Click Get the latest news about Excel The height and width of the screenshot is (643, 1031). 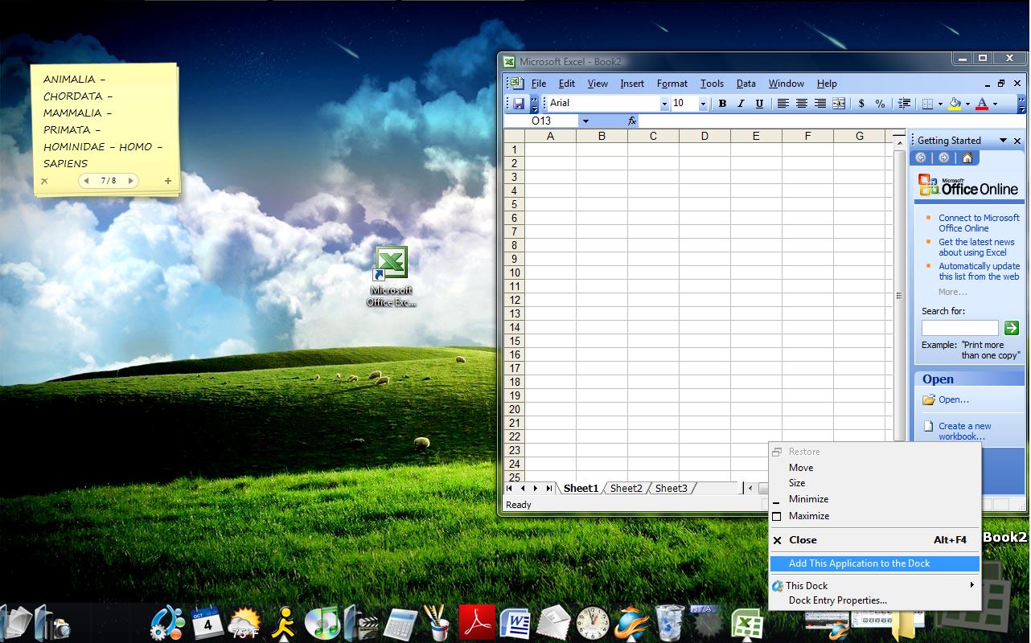pos(976,247)
